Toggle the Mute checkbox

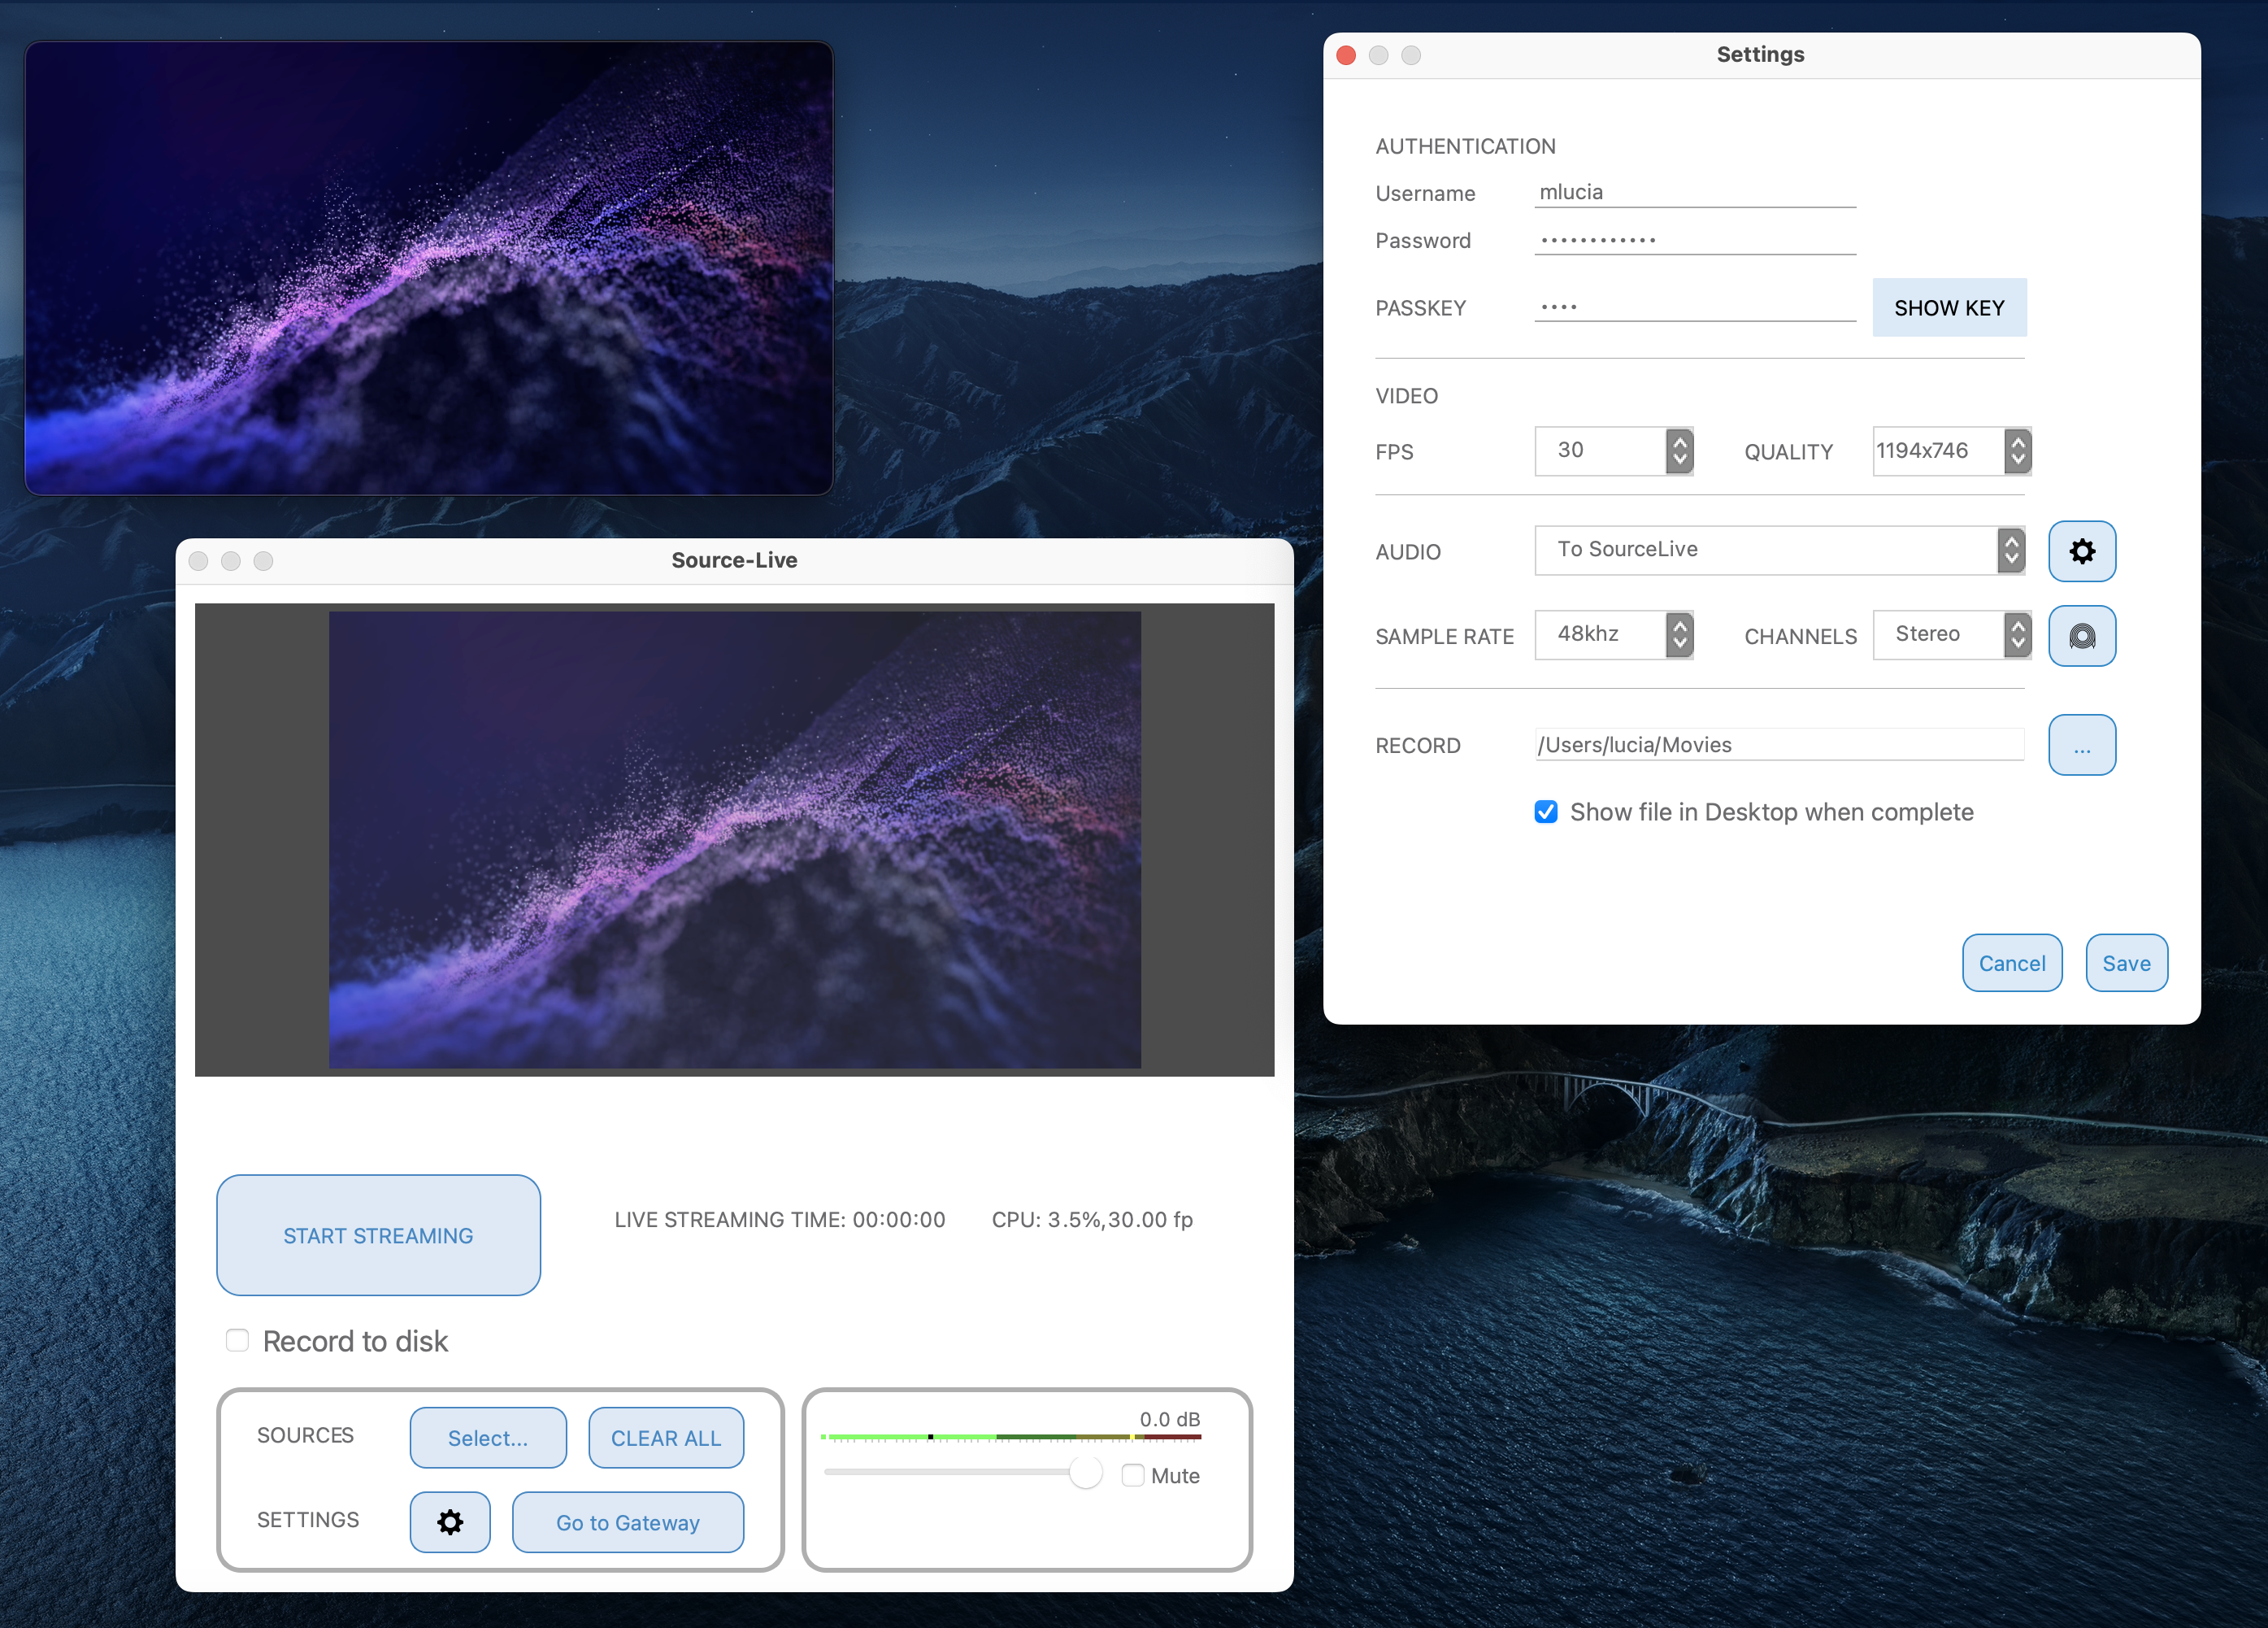tap(1132, 1475)
